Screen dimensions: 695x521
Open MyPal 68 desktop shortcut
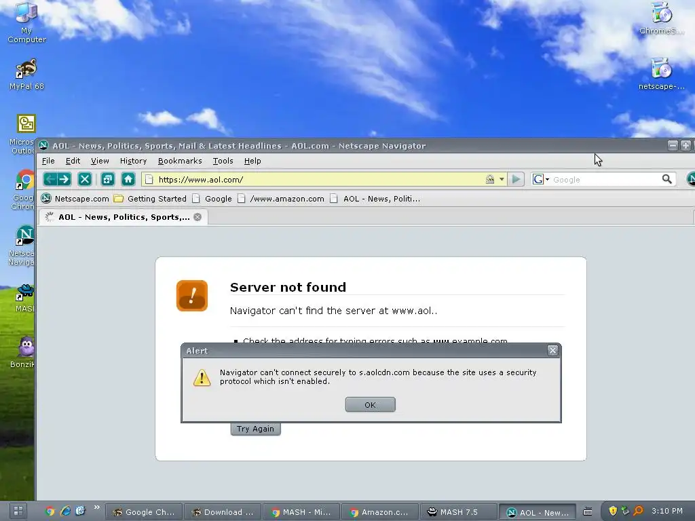26,75
